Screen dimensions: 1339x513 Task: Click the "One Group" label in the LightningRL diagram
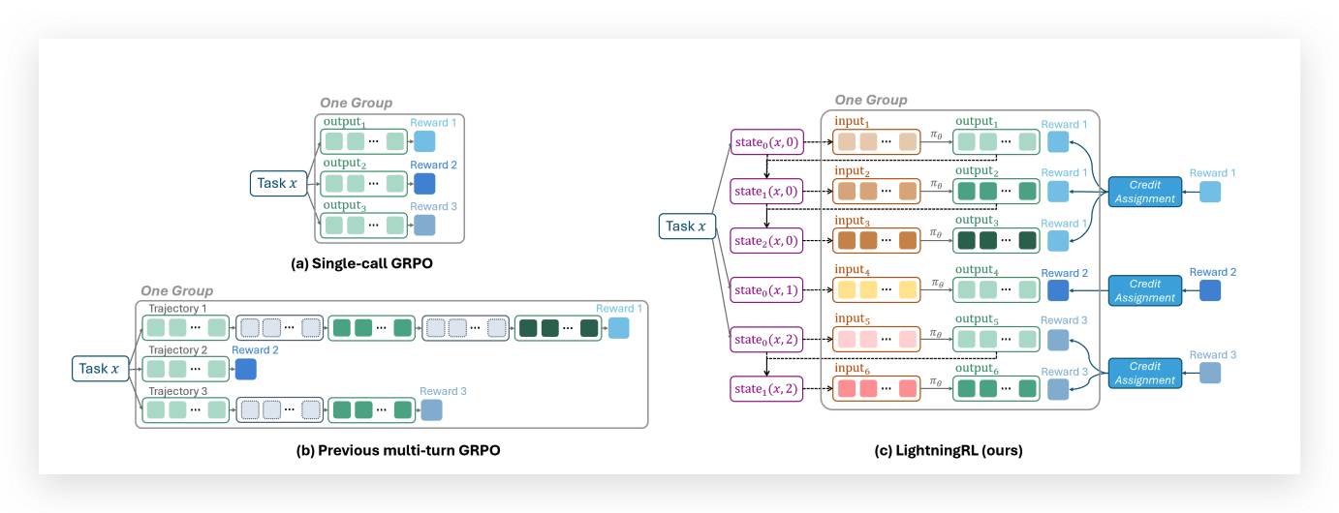871,100
